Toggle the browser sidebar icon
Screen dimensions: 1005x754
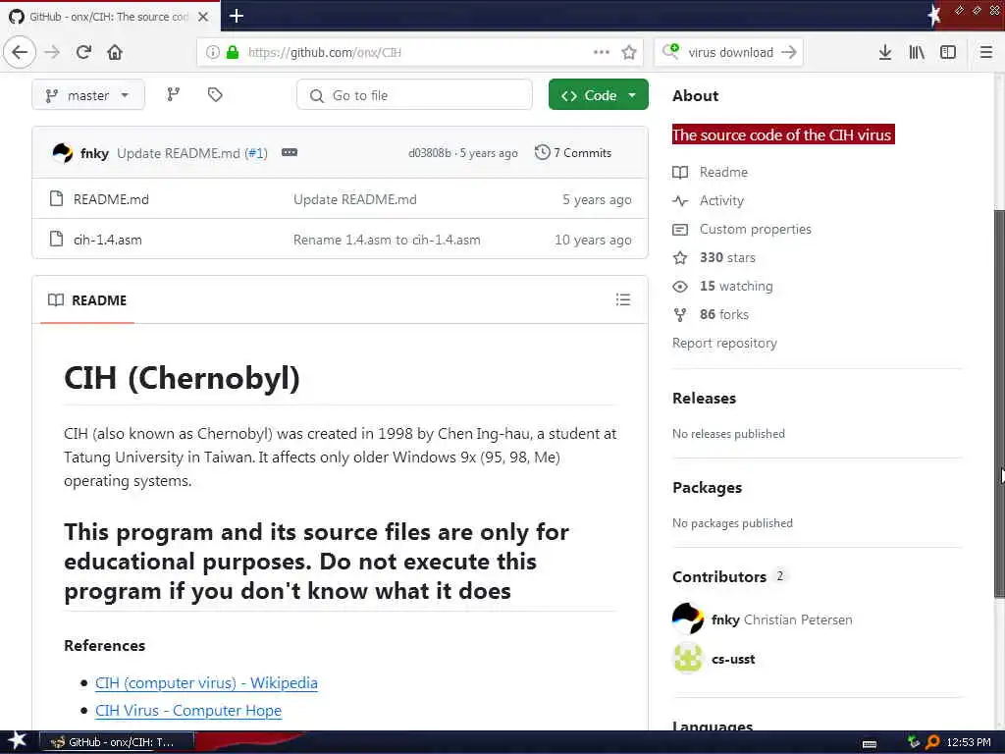(948, 53)
